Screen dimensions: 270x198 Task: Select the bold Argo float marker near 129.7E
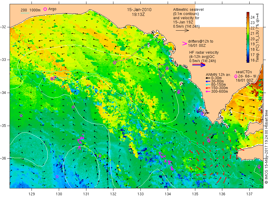click(x=52, y=79)
